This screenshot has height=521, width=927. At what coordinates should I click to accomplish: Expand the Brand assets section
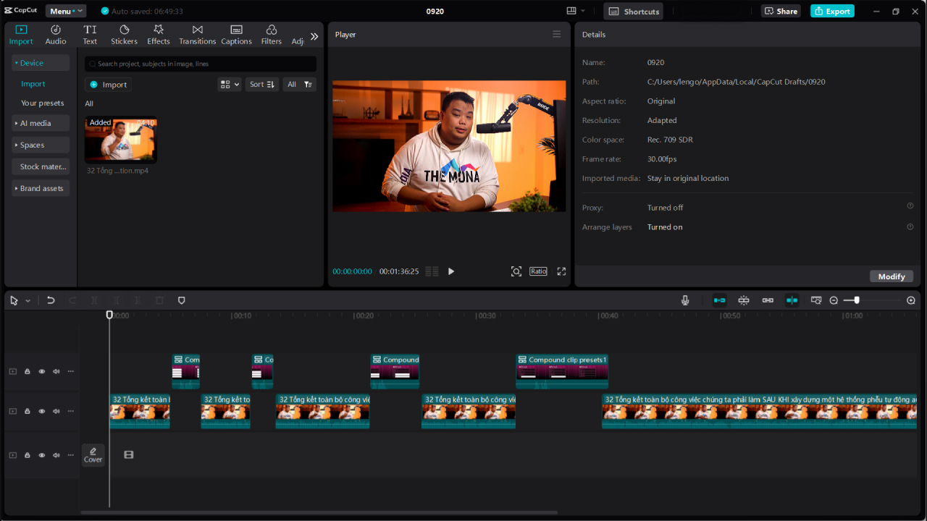tap(41, 188)
